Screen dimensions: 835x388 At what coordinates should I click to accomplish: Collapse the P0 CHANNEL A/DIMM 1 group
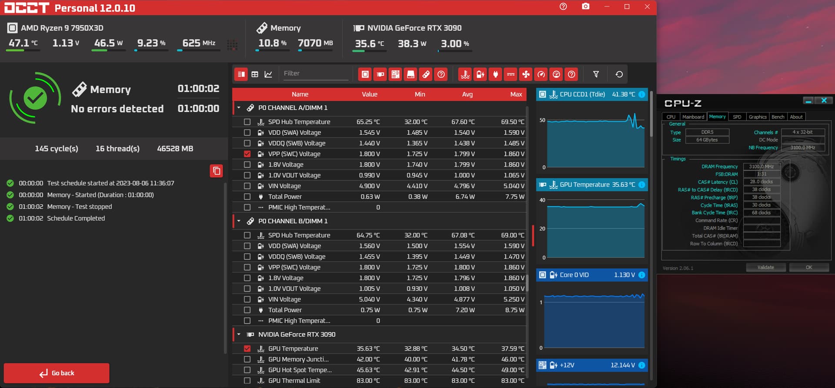[238, 108]
